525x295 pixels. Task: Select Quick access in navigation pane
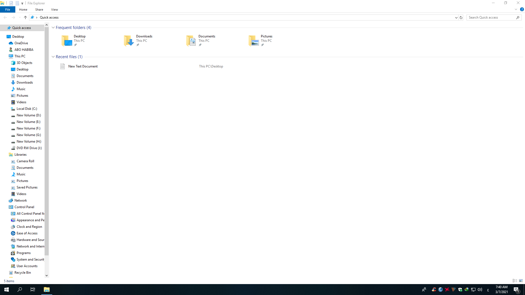click(x=22, y=28)
